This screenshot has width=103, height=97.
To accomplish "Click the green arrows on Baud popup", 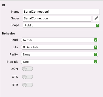I will 96,40.
